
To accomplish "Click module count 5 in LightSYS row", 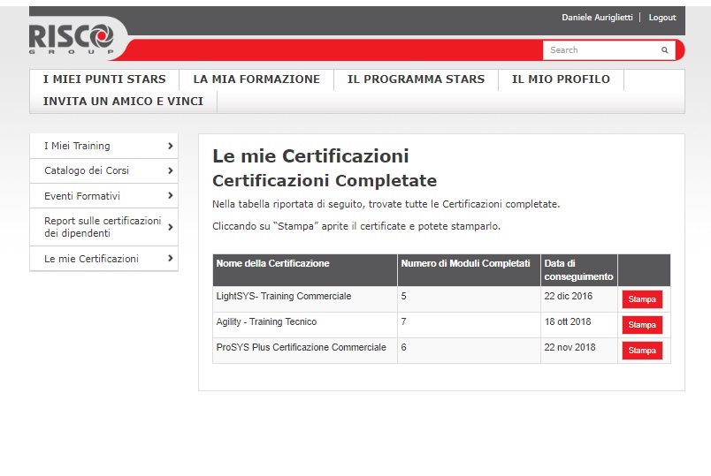I will [x=403, y=296].
